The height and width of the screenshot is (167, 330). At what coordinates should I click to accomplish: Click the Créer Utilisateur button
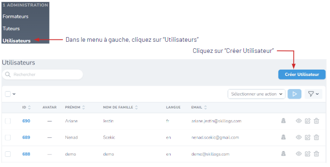click(x=302, y=74)
